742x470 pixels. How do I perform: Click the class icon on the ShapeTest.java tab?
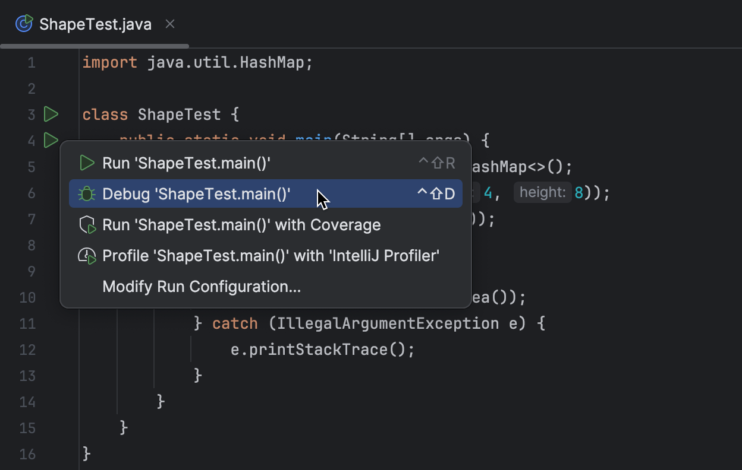click(x=23, y=24)
